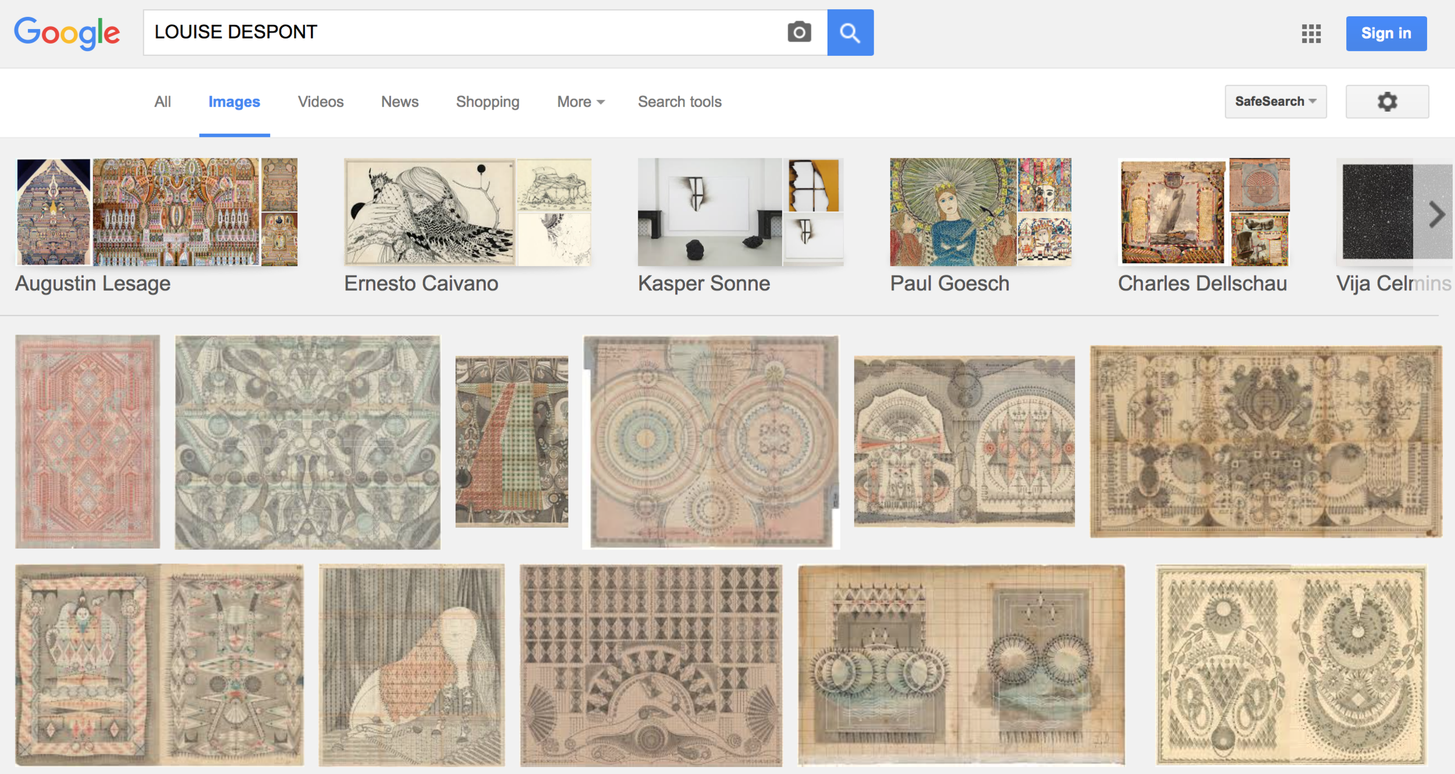Image resolution: width=1455 pixels, height=774 pixels.
Task: Open Search tools
Action: coord(679,102)
